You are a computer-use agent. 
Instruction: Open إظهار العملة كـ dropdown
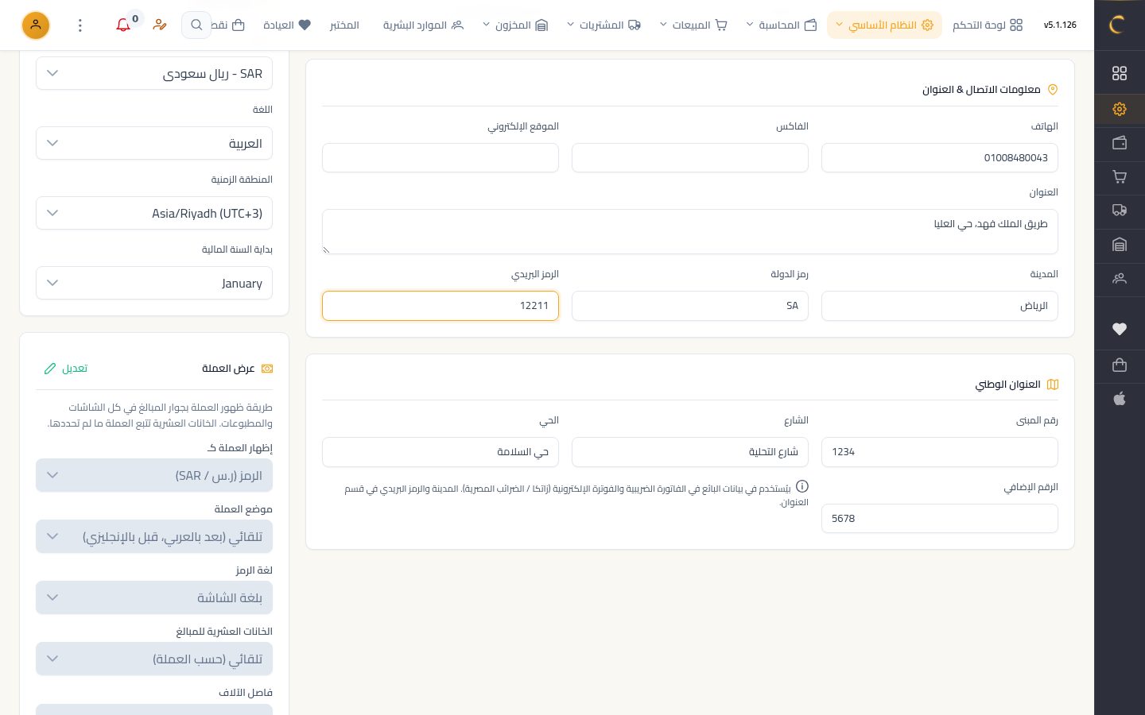click(154, 475)
